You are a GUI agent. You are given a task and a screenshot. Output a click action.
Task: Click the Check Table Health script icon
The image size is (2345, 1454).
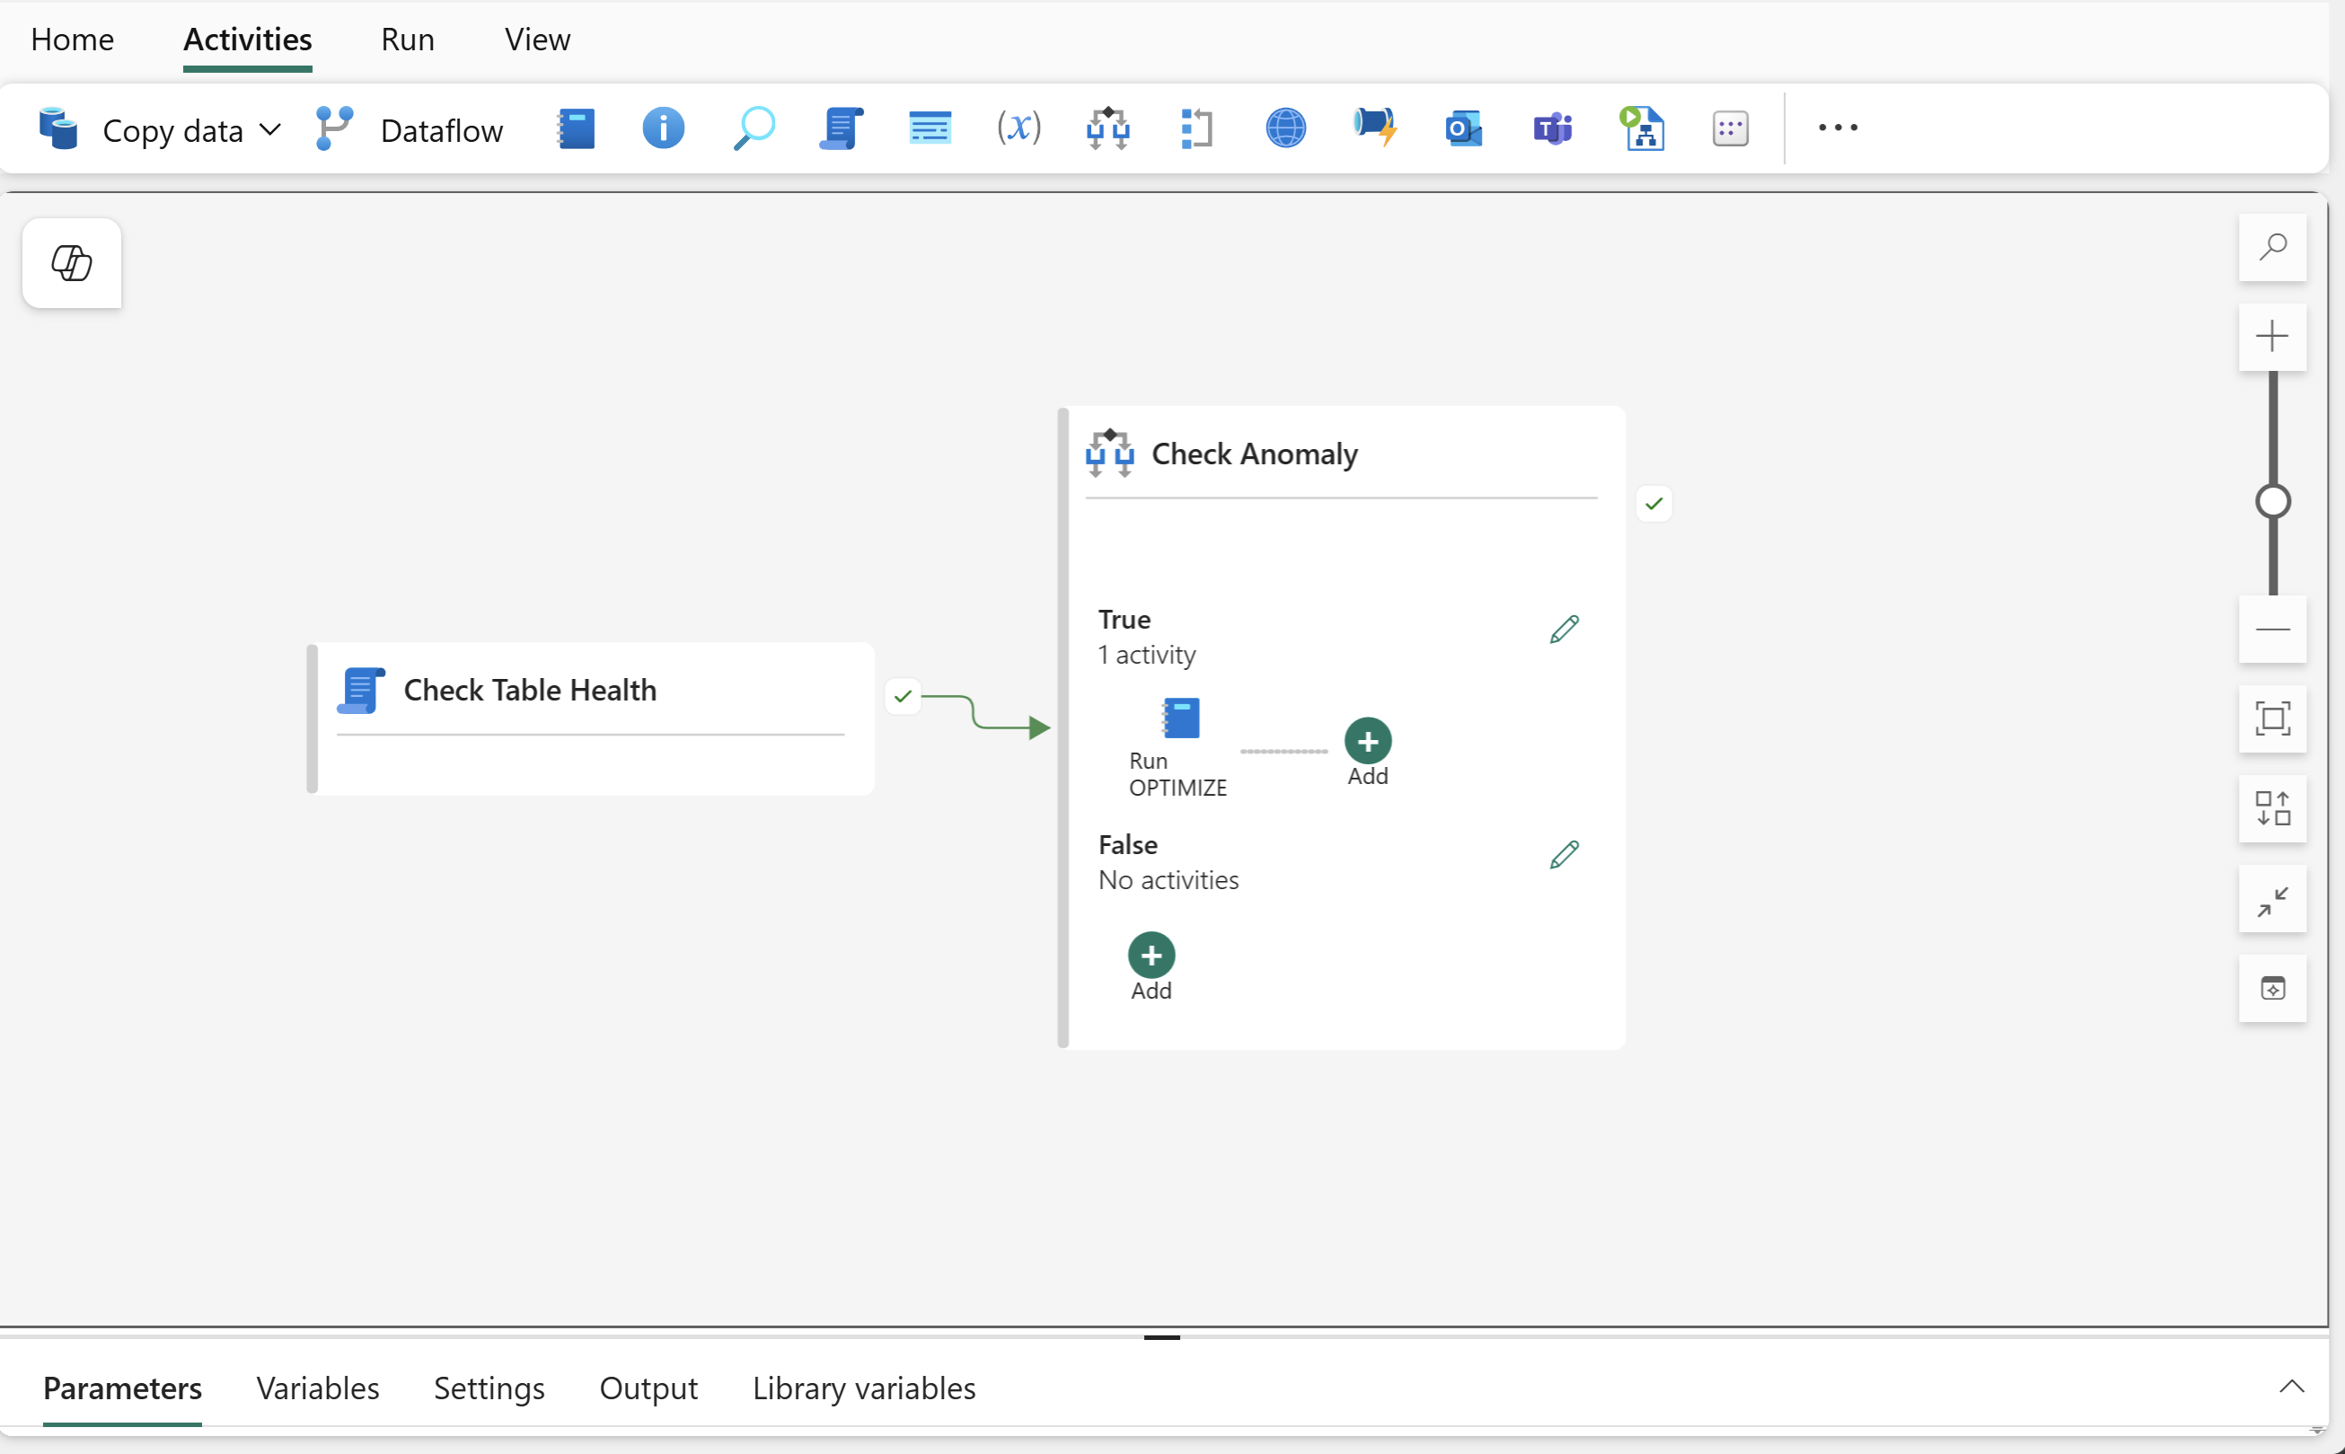(x=362, y=691)
